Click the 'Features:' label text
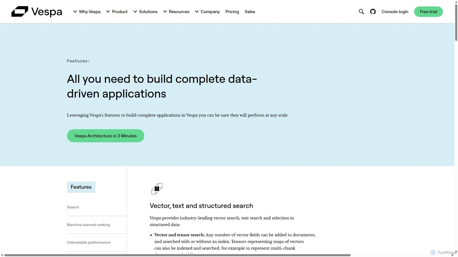 pos(78,61)
